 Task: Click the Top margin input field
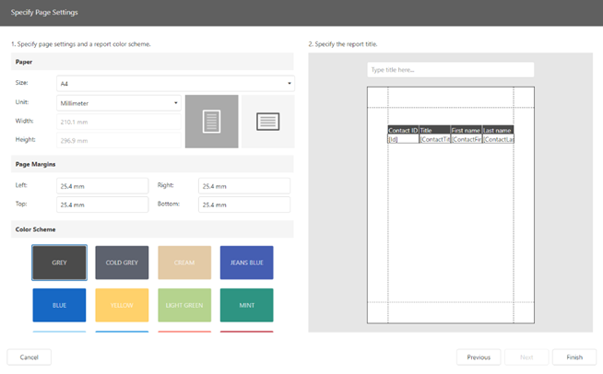coord(102,205)
